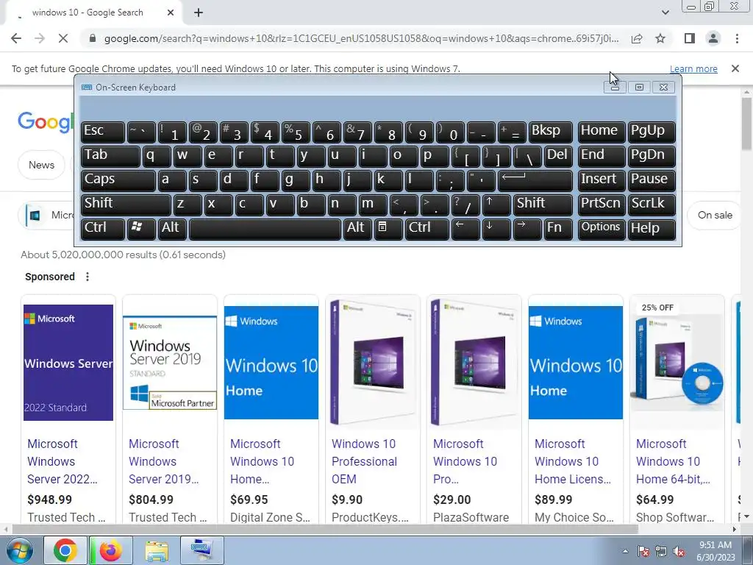Click the address bar URL

(x=361, y=38)
